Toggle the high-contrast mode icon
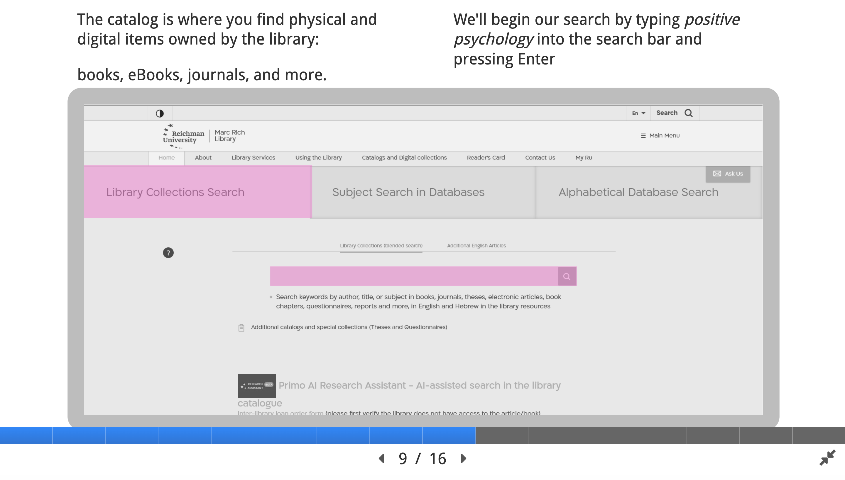This screenshot has height=480, width=845. [x=160, y=113]
